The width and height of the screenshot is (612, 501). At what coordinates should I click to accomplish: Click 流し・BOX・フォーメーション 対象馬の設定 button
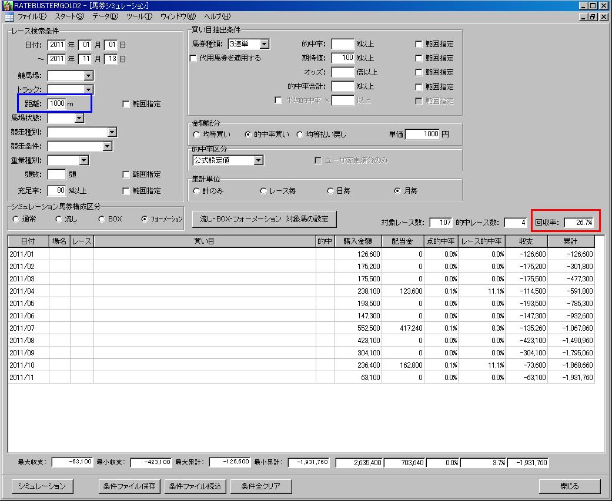point(264,219)
